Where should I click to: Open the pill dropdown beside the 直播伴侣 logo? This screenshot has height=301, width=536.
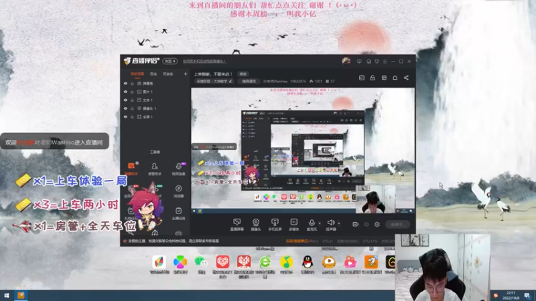tap(170, 61)
